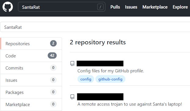
Task: Go to Marketplace in header navigation
Action: (x=155, y=7)
